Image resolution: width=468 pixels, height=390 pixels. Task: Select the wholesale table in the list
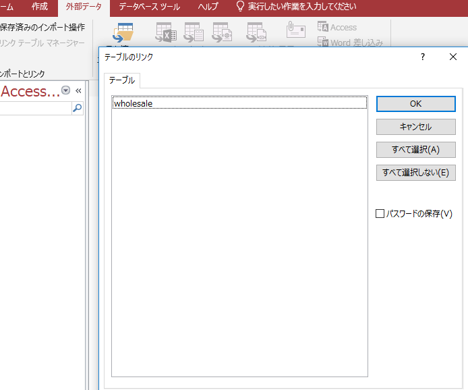point(133,103)
